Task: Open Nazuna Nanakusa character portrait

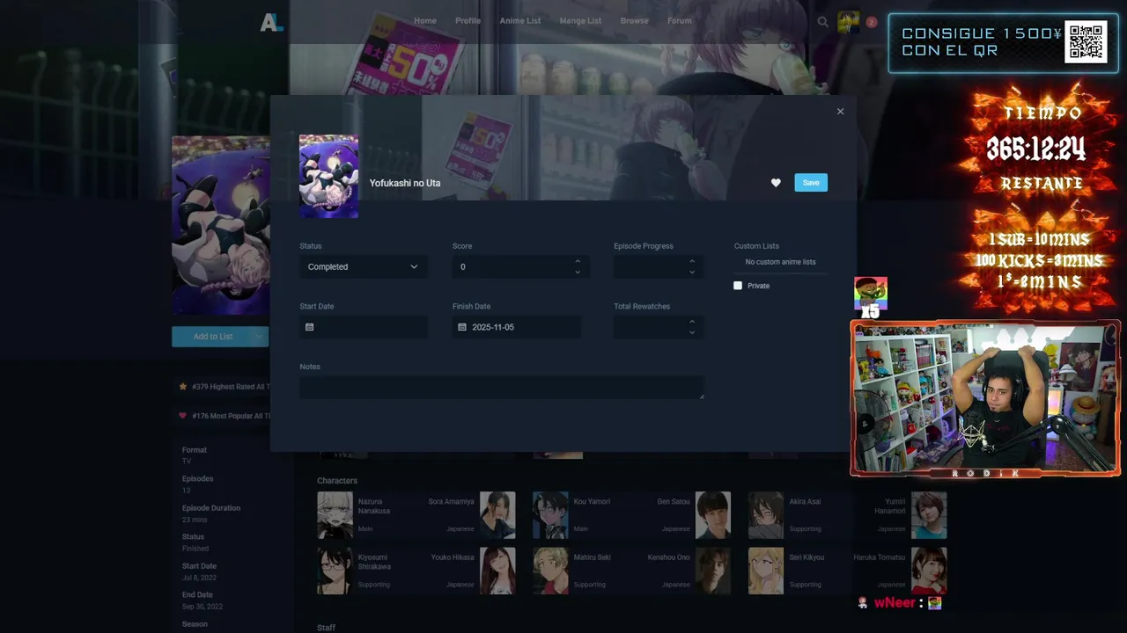Action: tap(335, 515)
